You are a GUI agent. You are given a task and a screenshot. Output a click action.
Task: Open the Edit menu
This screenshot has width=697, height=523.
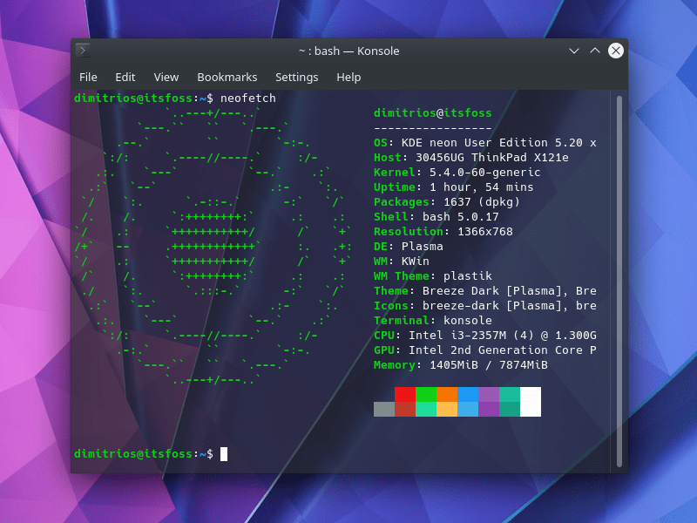point(125,77)
